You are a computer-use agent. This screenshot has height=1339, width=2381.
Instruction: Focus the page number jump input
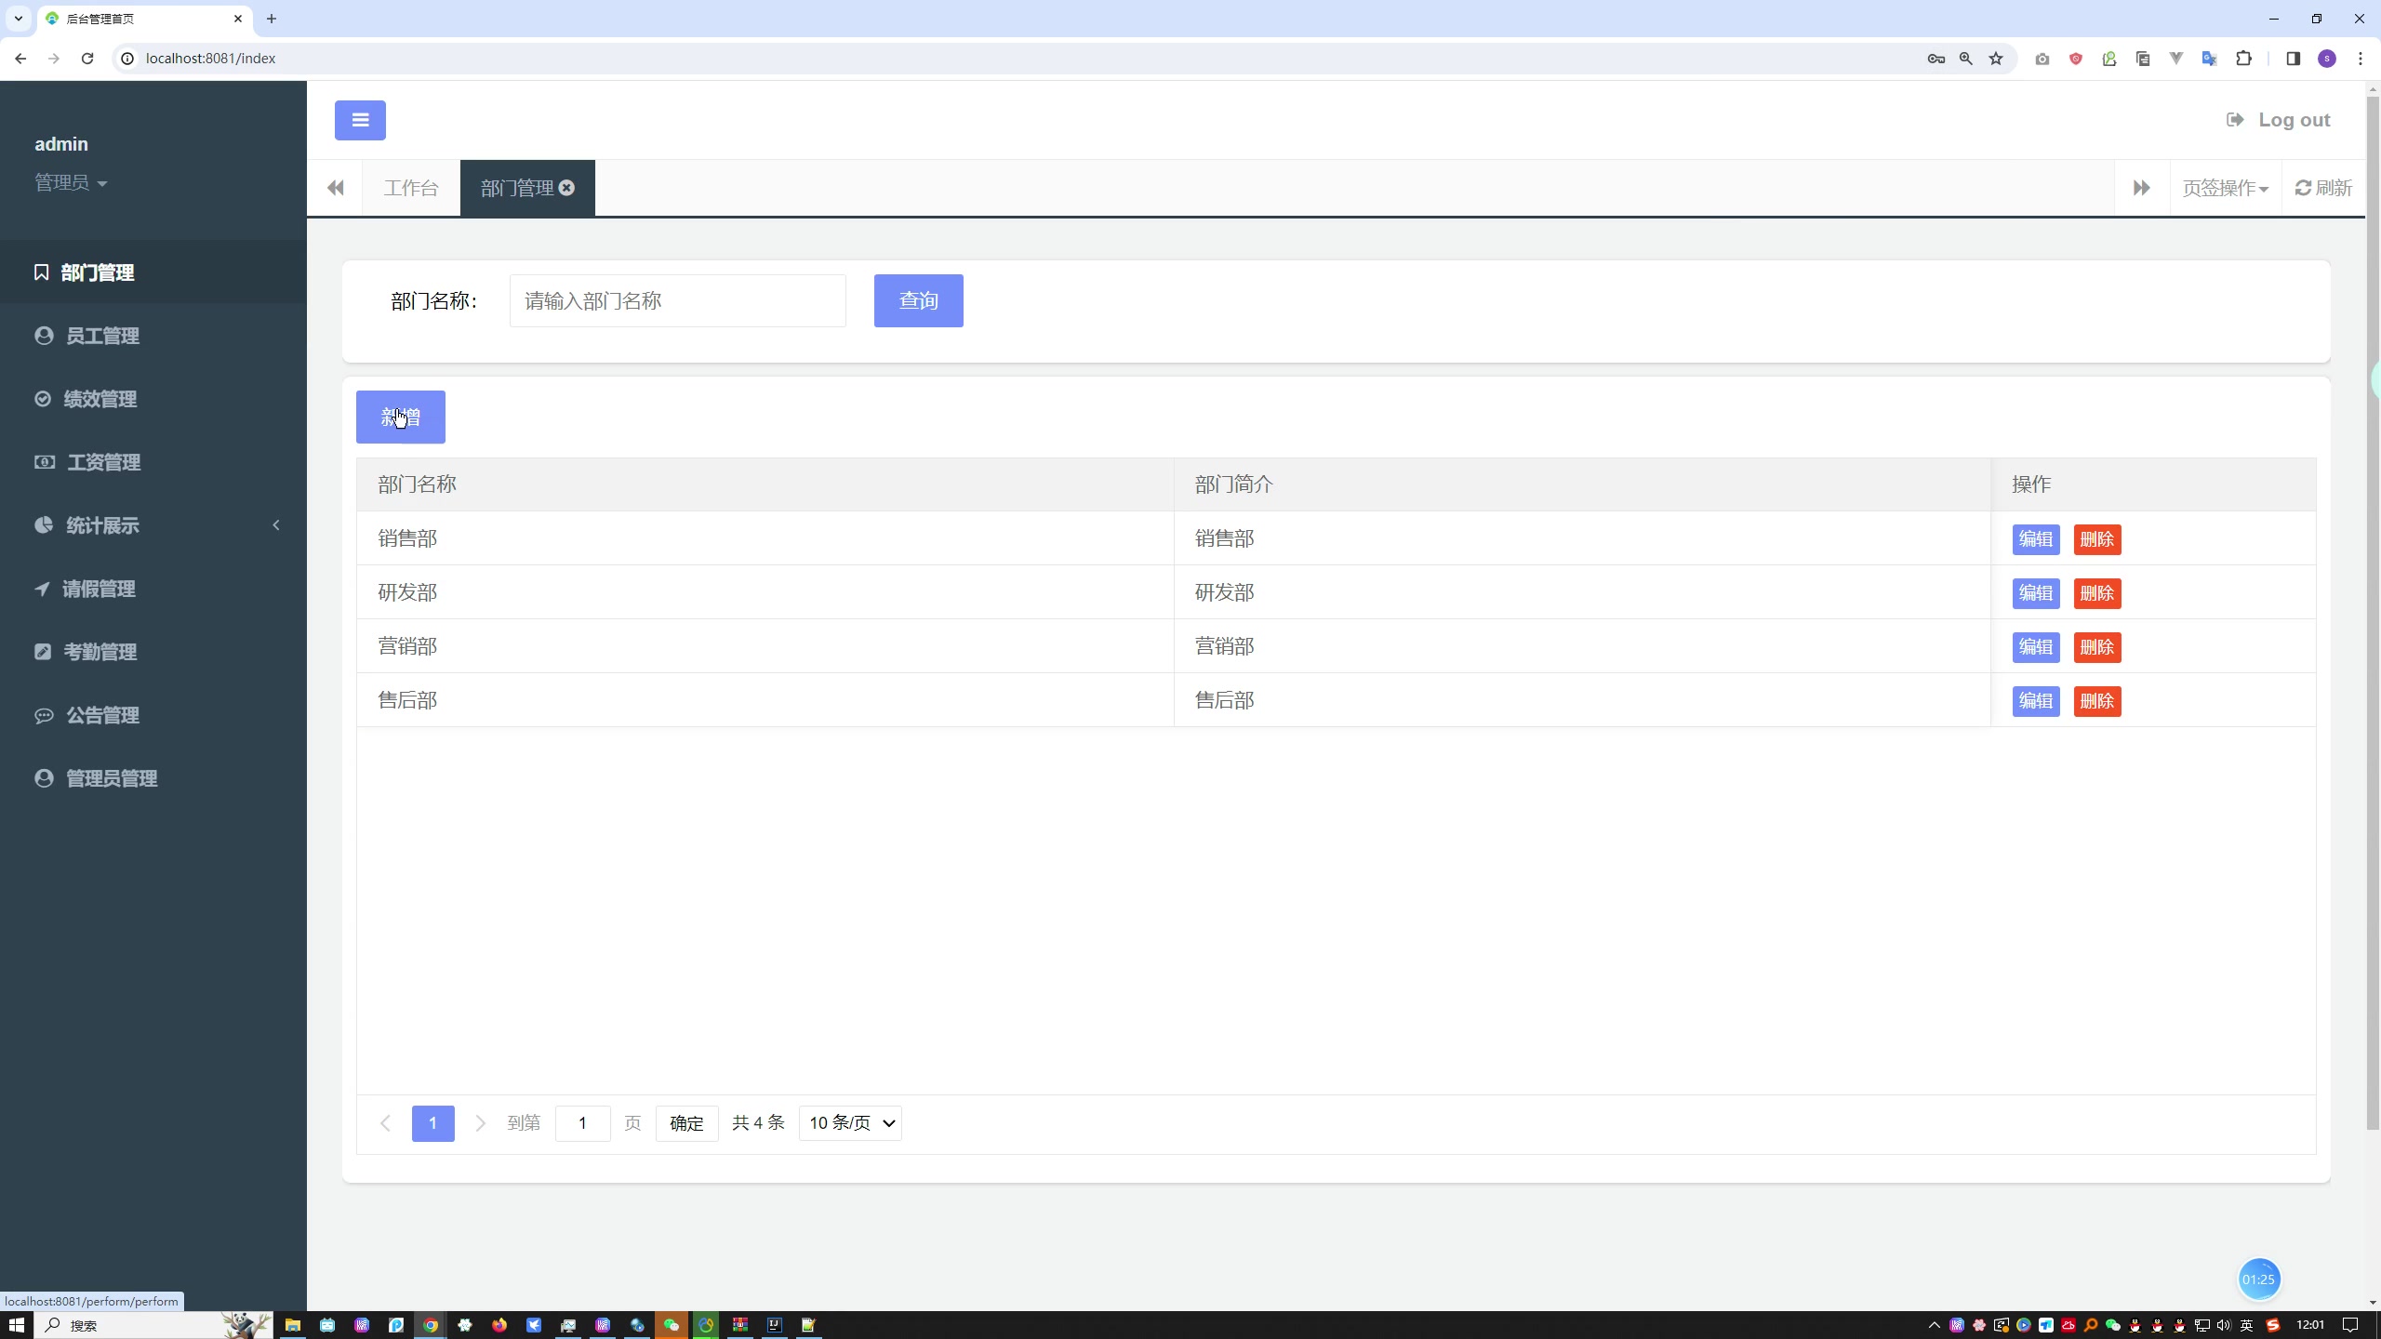(582, 1123)
